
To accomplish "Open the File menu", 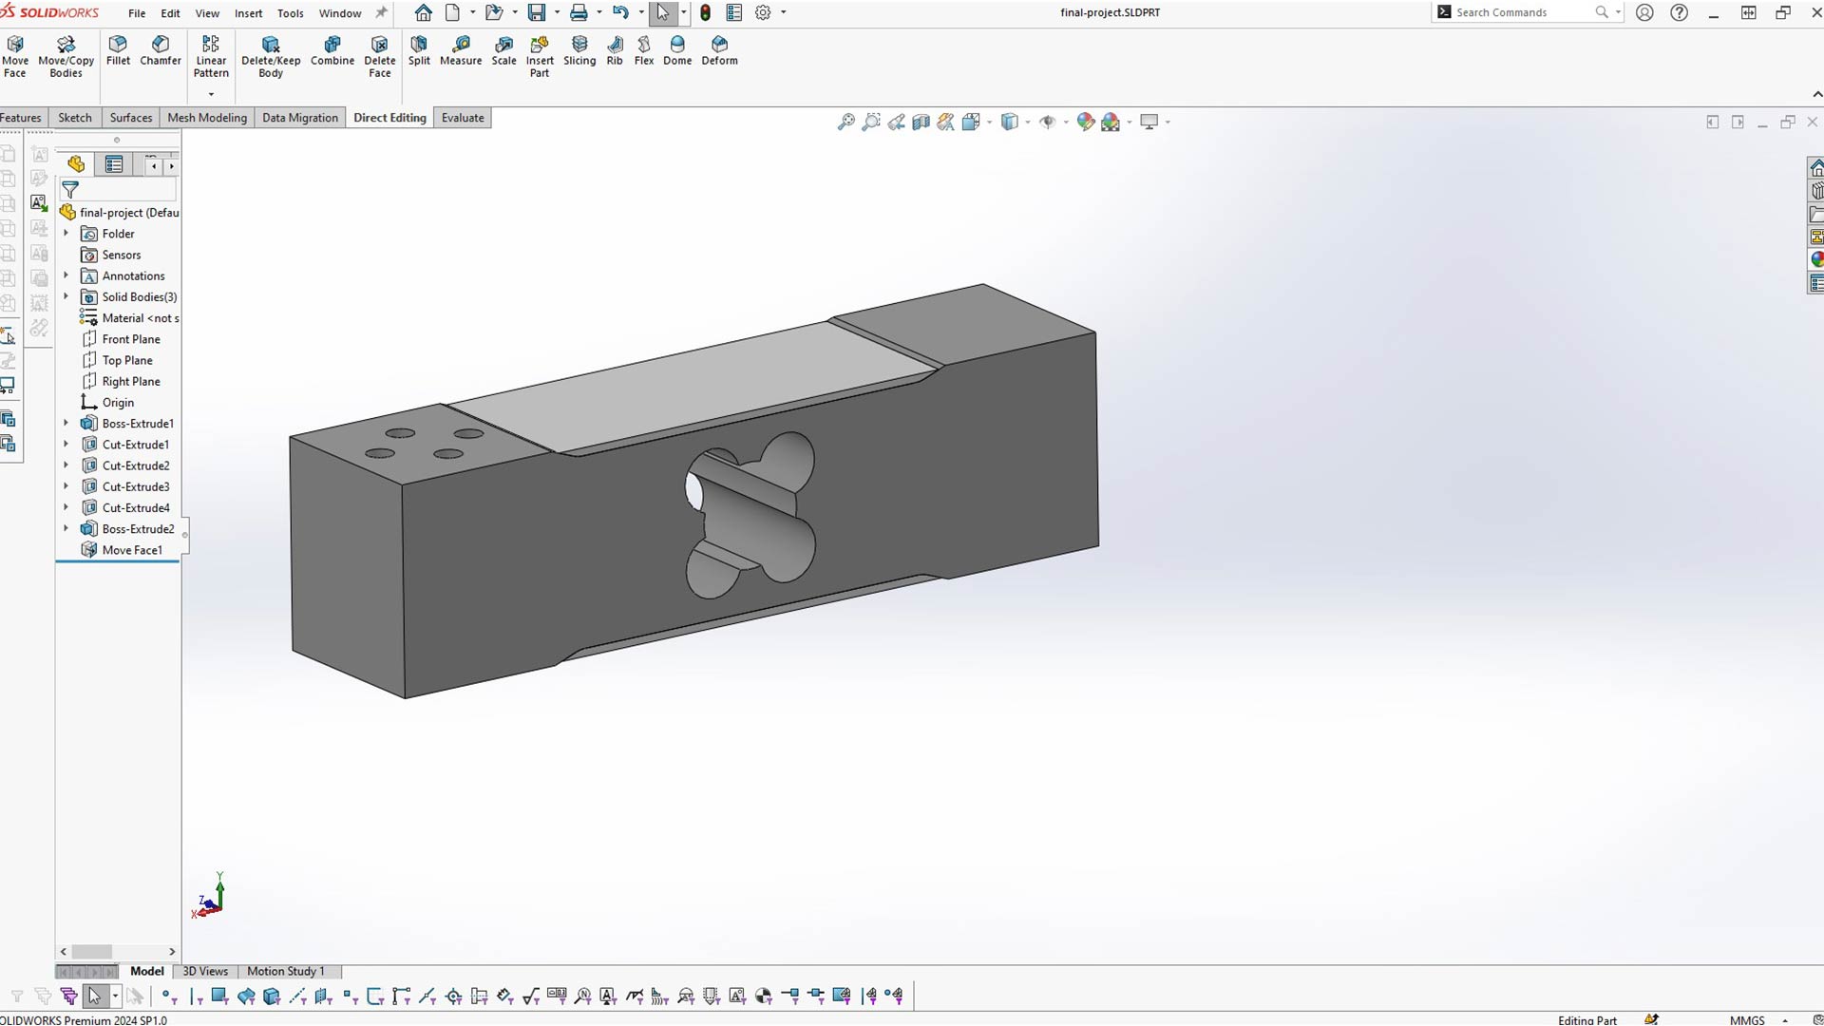I will click(x=137, y=13).
